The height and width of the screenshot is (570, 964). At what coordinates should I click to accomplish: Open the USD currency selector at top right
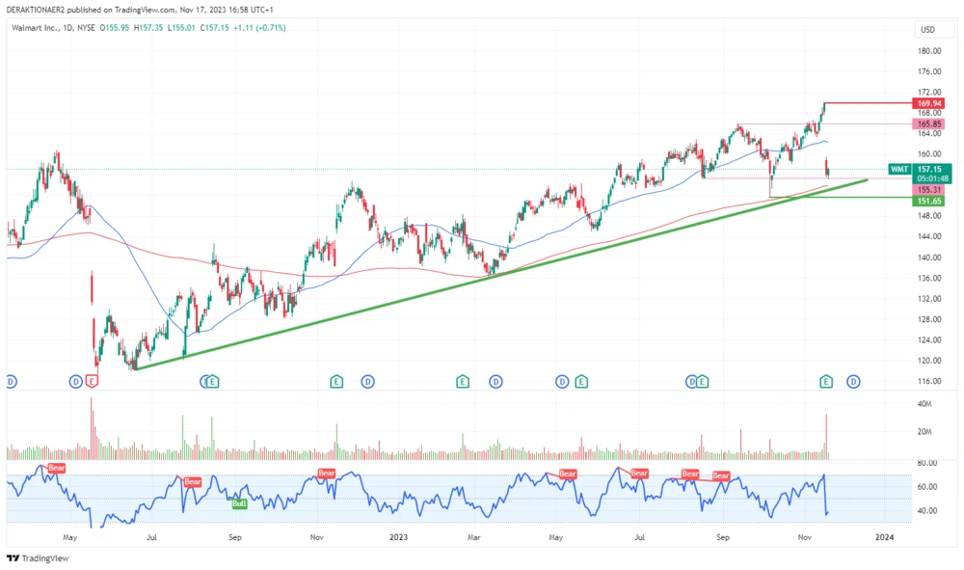point(928,30)
